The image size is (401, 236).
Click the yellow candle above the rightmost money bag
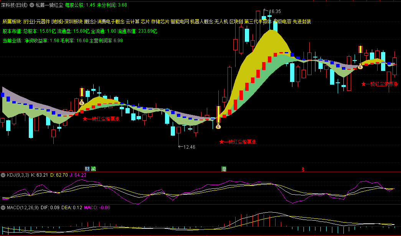coord(360,49)
